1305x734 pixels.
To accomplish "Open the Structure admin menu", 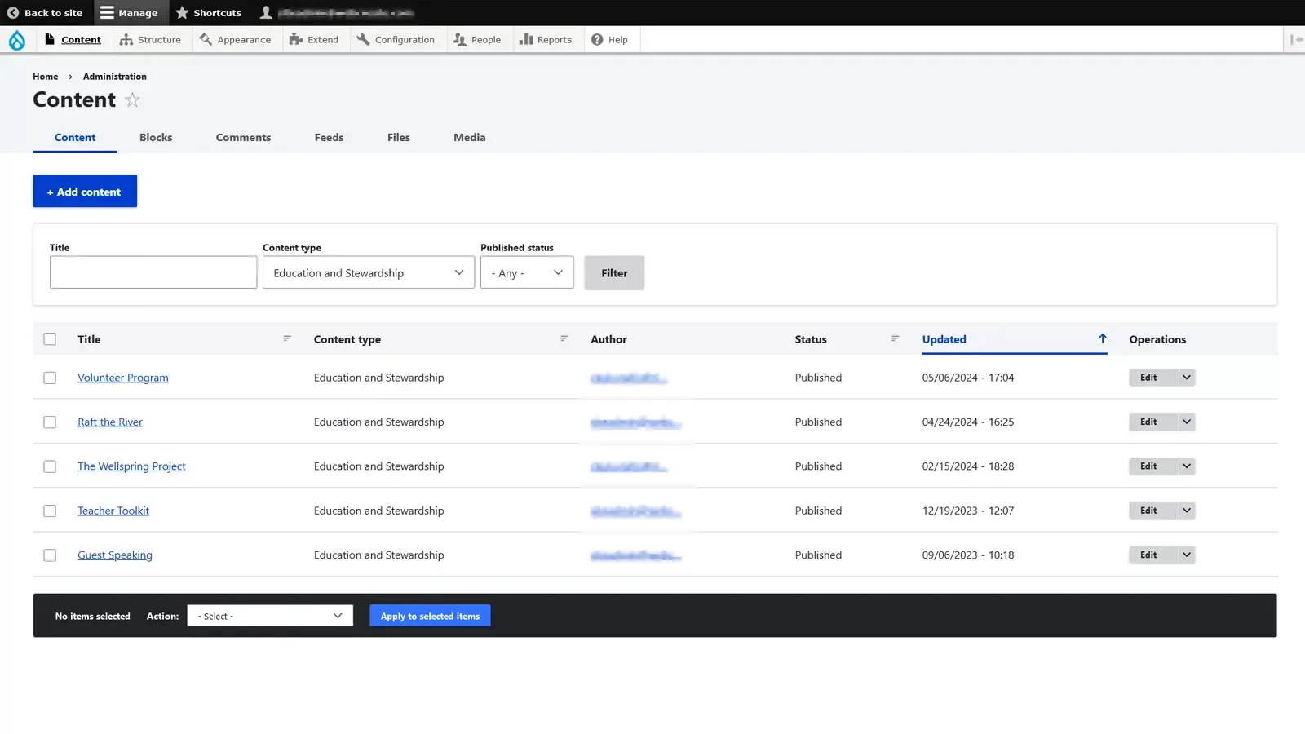I will [150, 40].
